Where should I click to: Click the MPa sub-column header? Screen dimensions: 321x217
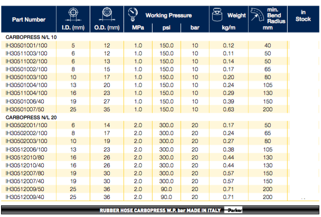coord(138,27)
